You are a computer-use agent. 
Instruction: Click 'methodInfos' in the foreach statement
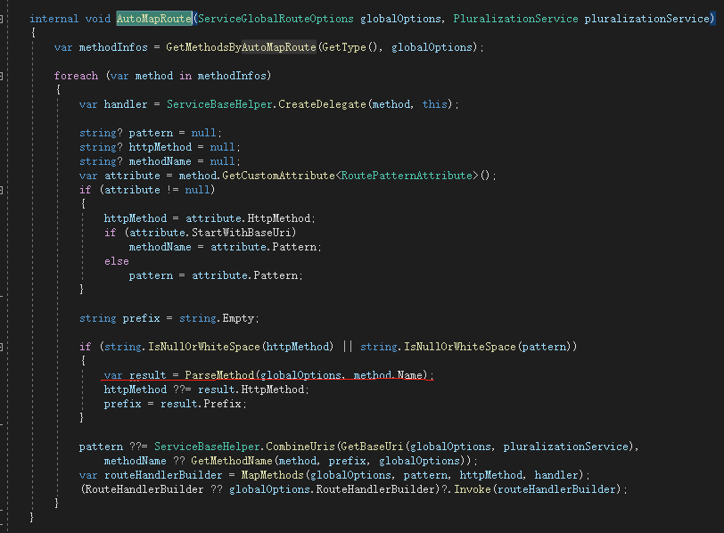pyautogui.click(x=232, y=76)
